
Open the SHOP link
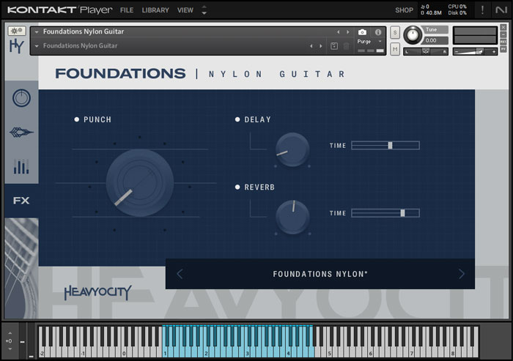tap(404, 10)
